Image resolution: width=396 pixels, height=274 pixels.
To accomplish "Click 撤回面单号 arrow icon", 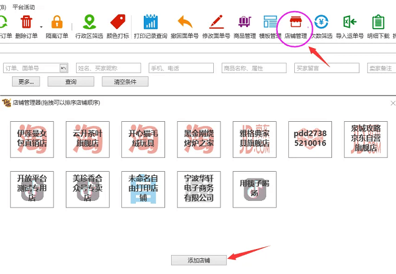I will tap(184, 23).
